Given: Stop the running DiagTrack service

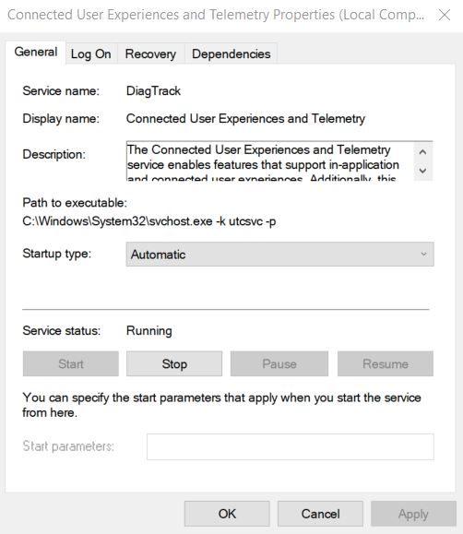Looking at the screenshot, I should (174, 363).
